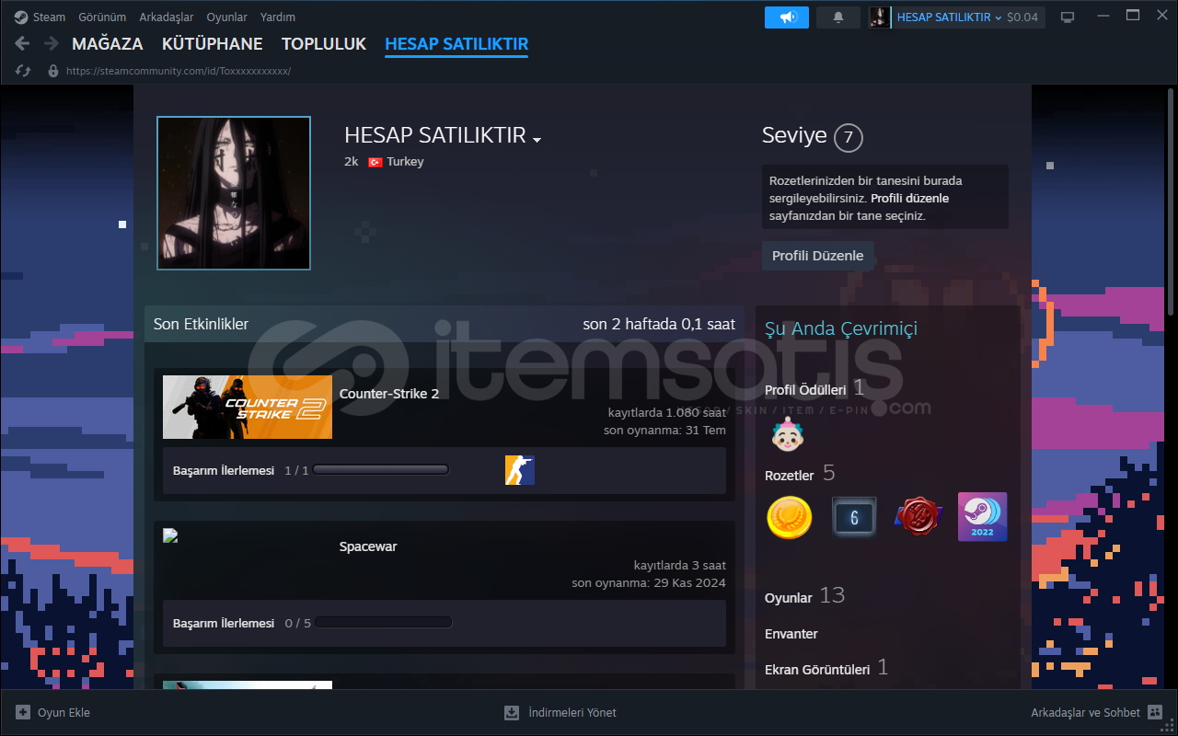Click the Steam logo in menu bar
Viewport: 1178px width, 736px height.
[x=20, y=17]
